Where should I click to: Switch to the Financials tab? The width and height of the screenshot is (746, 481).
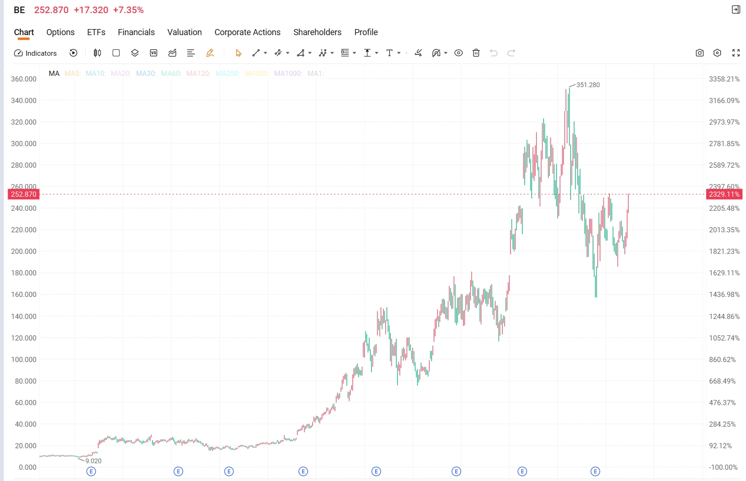(x=136, y=32)
